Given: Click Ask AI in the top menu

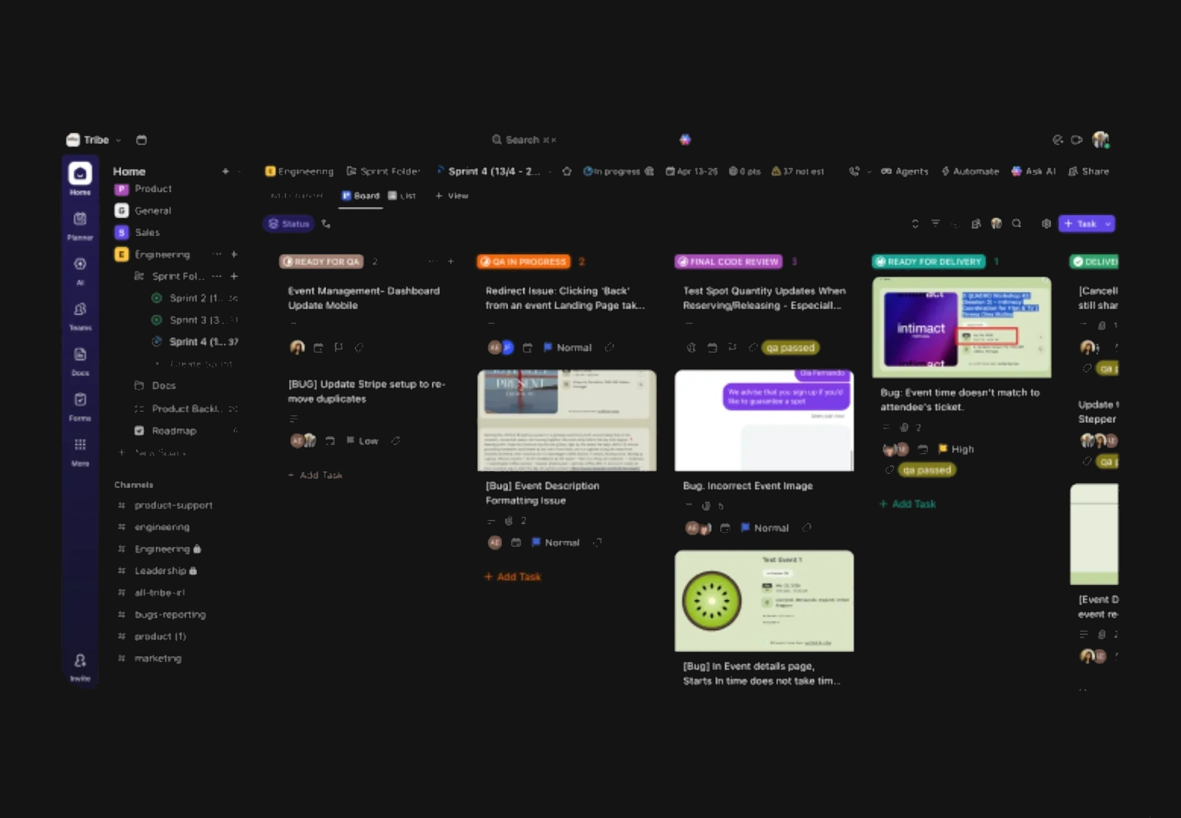Looking at the screenshot, I should (1034, 171).
